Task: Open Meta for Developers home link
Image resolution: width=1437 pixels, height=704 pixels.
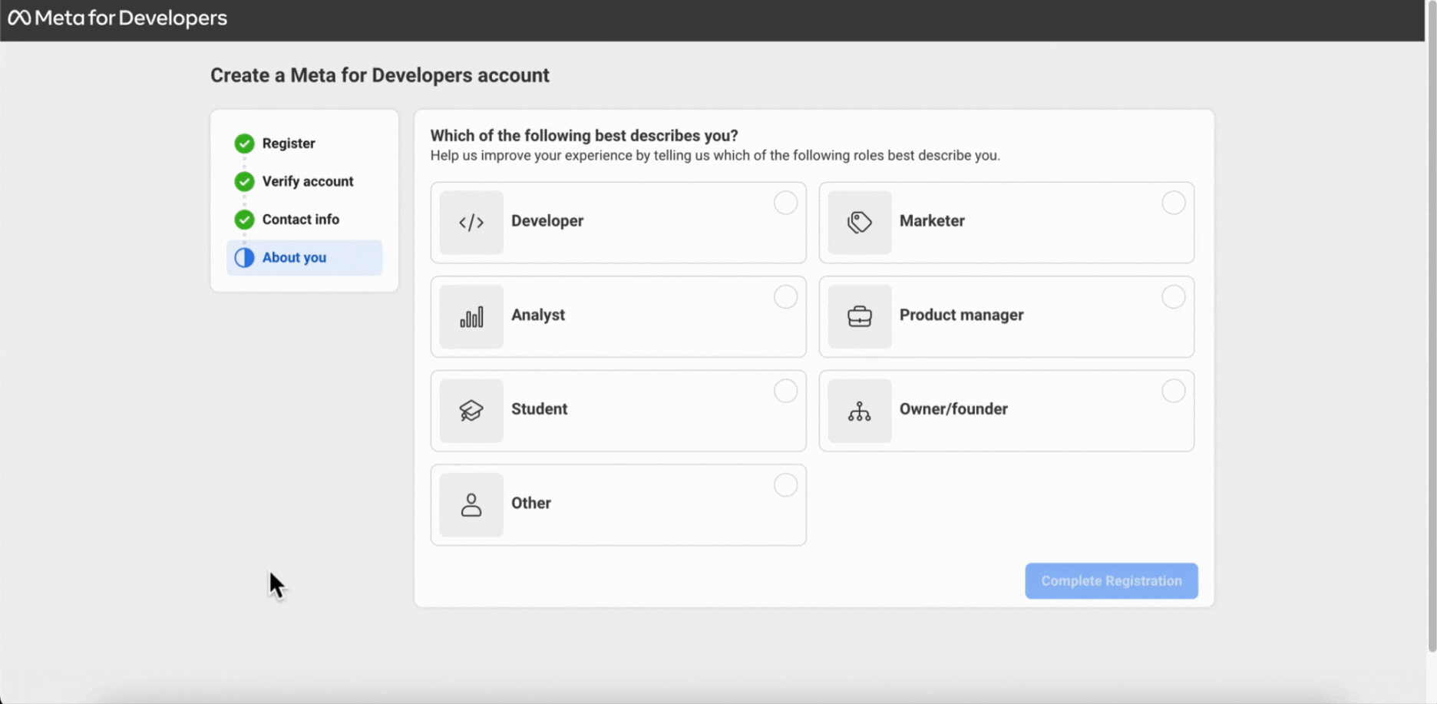Action: tap(118, 18)
